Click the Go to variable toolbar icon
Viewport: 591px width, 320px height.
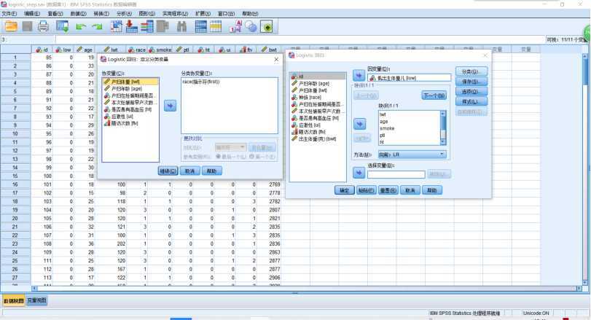tap(132, 26)
